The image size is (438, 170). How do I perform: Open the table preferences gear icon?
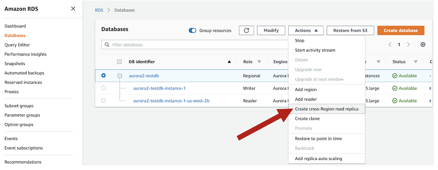point(423,45)
